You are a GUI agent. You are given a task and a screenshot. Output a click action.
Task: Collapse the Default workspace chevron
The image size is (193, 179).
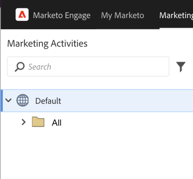[x=8, y=100]
